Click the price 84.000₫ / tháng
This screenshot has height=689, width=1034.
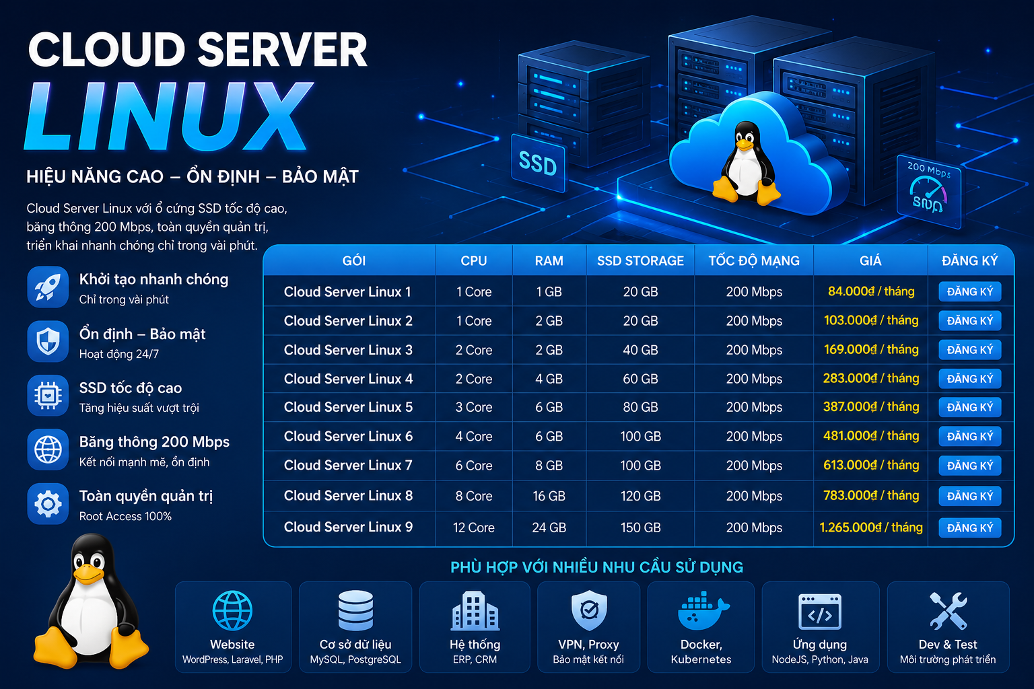[871, 291]
